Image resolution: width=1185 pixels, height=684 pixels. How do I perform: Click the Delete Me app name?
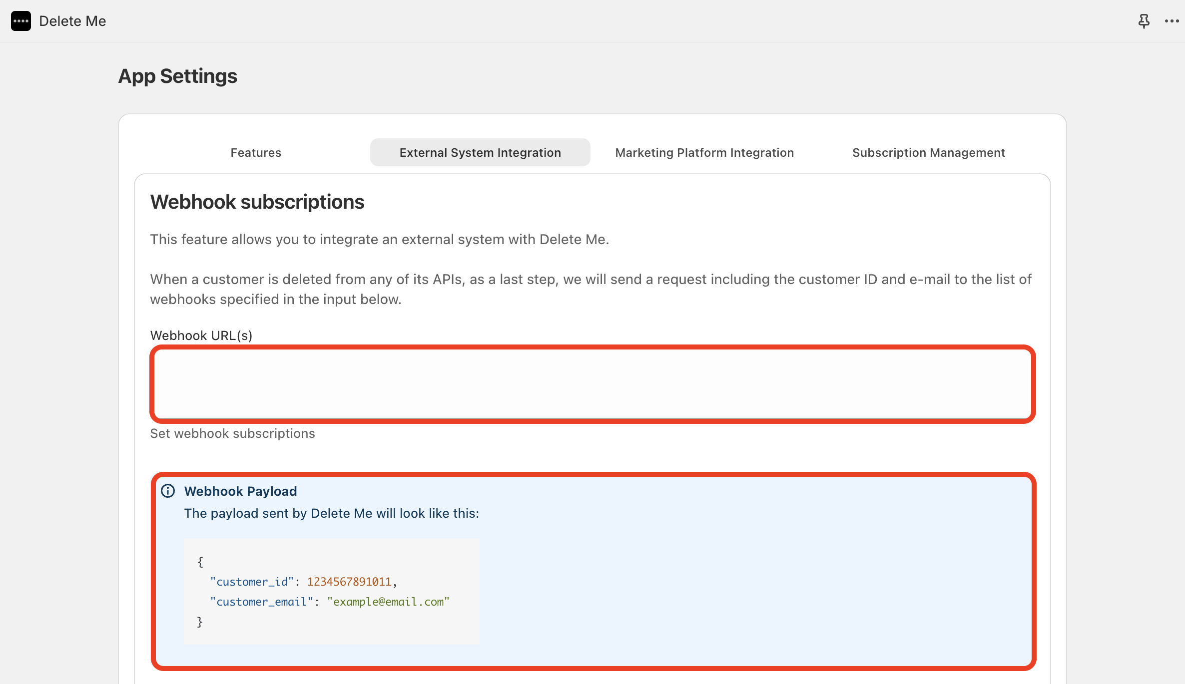point(72,21)
